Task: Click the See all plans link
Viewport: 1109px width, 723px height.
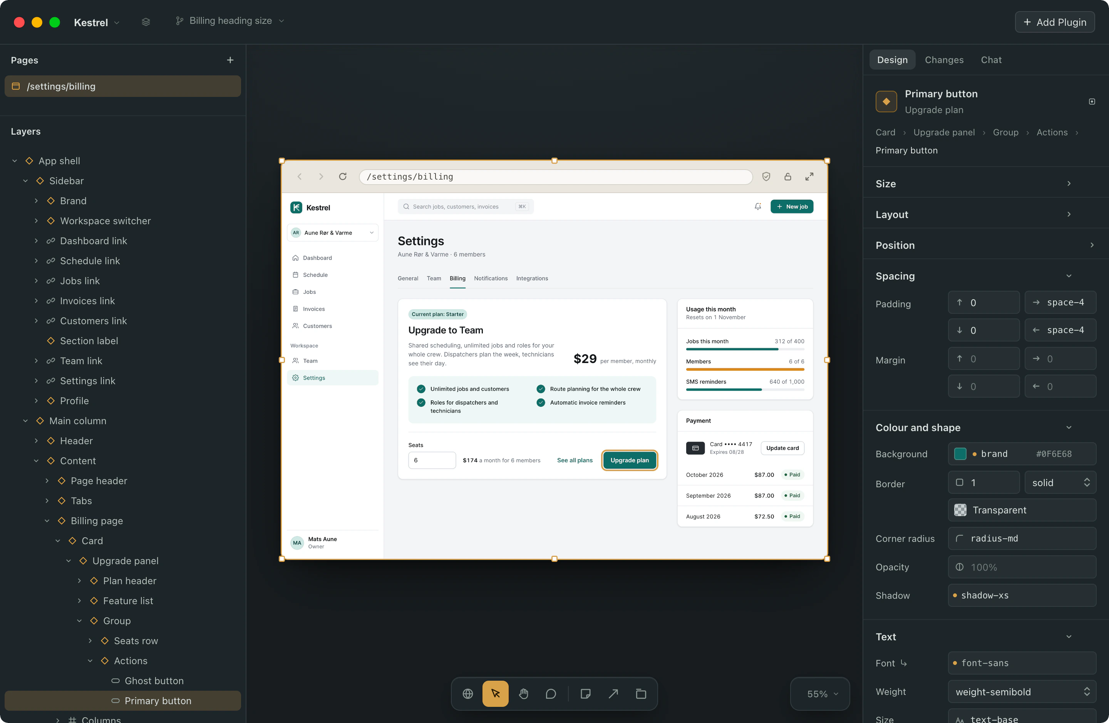Action: pyautogui.click(x=575, y=460)
